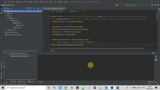Collapse the main folder
Viewport: 160px width, 90px height.
pyautogui.click(x=8, y=18)
